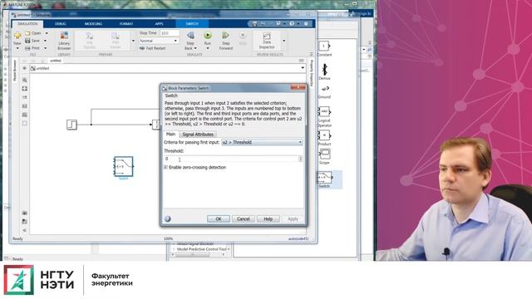
Task: Click the Zoom magnifier in canvas palette
Action: point(25,80)
